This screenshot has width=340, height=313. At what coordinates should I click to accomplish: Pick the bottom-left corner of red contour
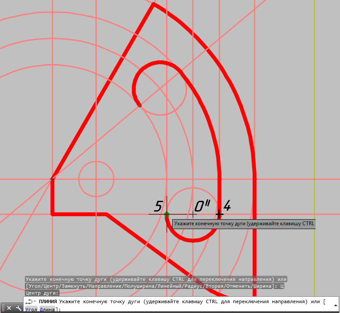click(x=52, y=214)
